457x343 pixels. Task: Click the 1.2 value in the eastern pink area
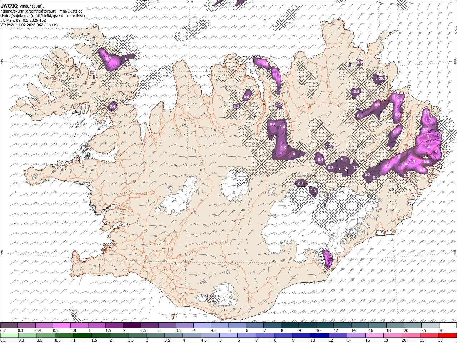point(427,146)
